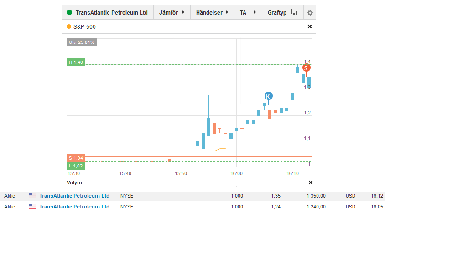
Task: Click the H 1,40 high price label
Action: tap(76, 62)
